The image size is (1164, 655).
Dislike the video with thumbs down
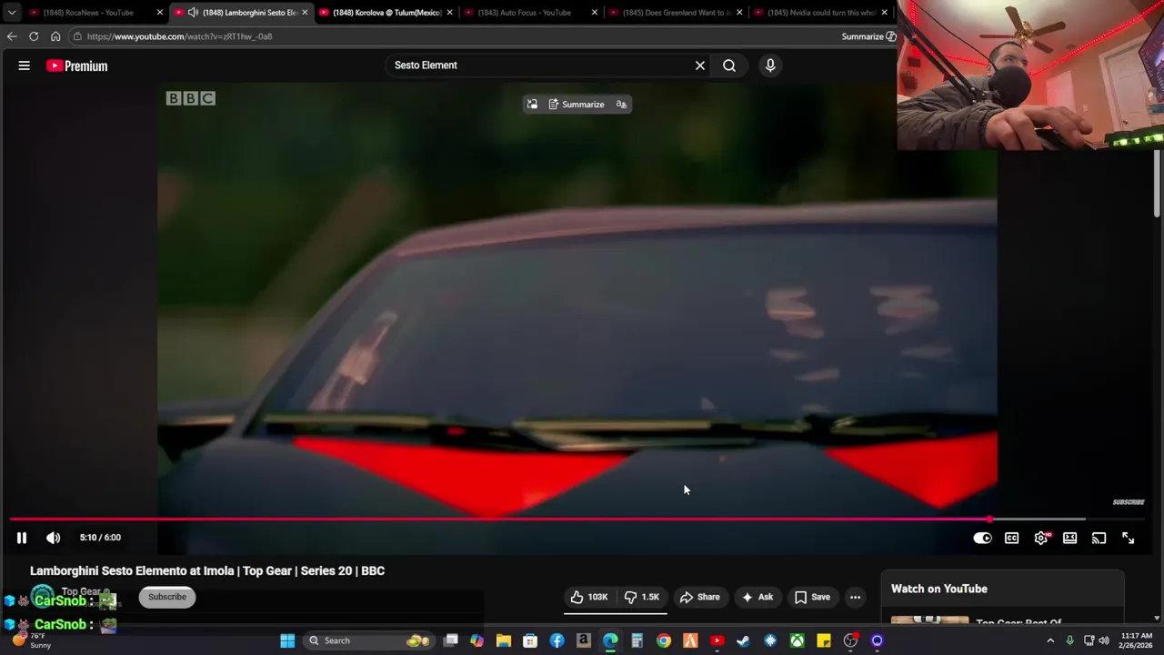642,597
